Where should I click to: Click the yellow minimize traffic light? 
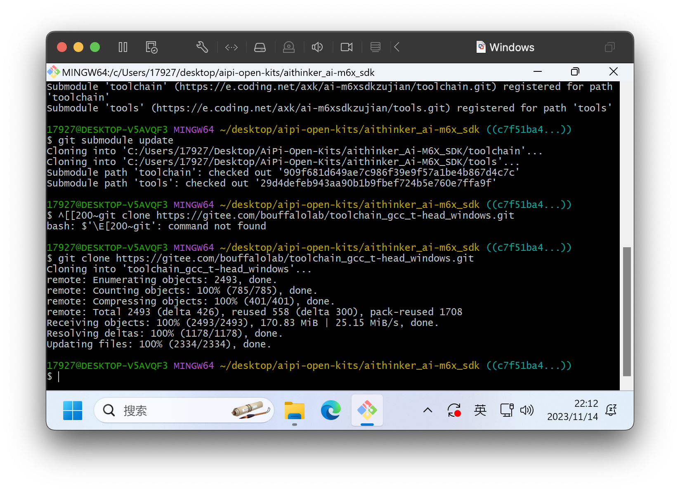[x=78, y=47]
